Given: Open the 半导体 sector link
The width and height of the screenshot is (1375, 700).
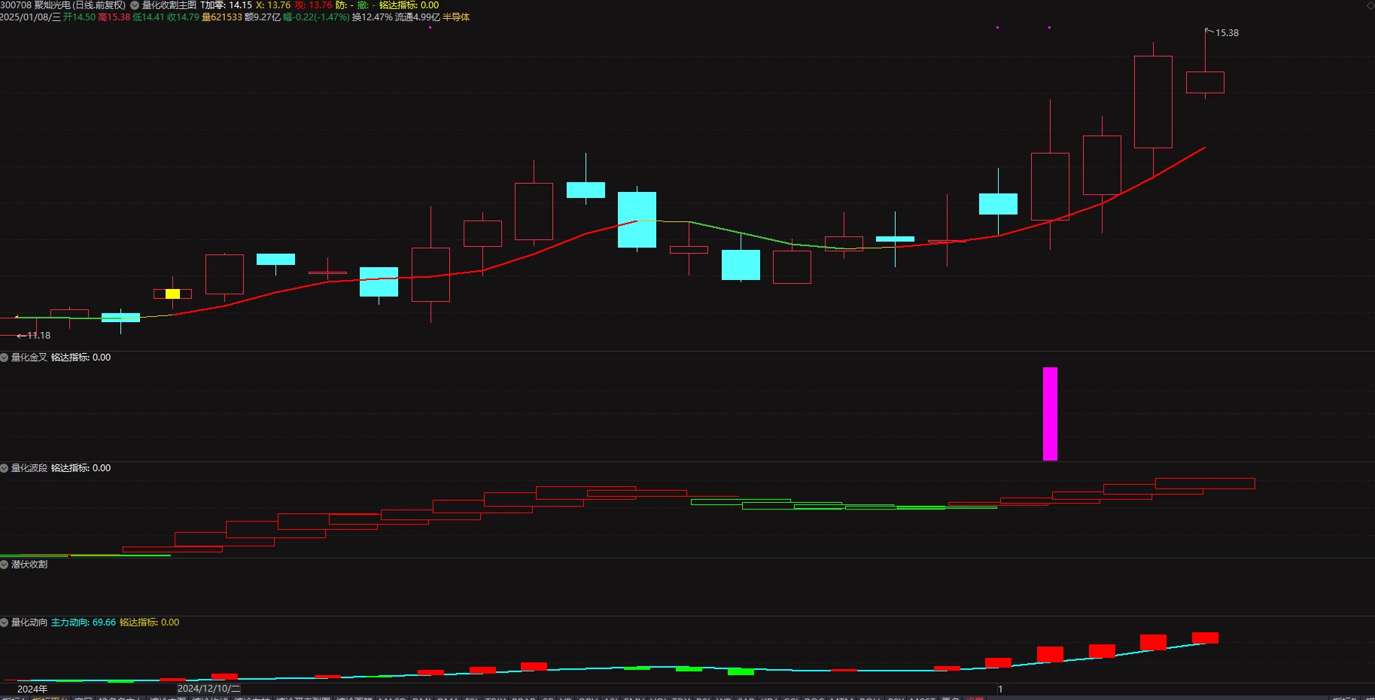Looking at the screenshot, I should (x=456, y=17).
